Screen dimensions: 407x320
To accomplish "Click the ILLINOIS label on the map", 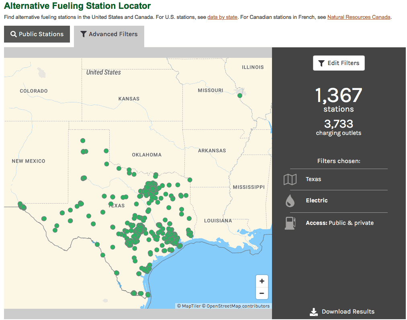I will pos(253,67).
